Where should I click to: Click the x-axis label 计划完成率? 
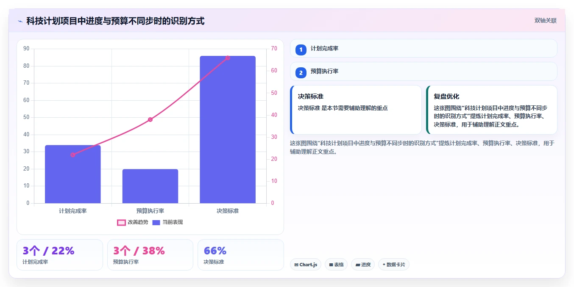(73, 211)
